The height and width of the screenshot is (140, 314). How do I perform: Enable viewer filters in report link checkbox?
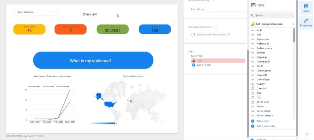tap(193, 35)
